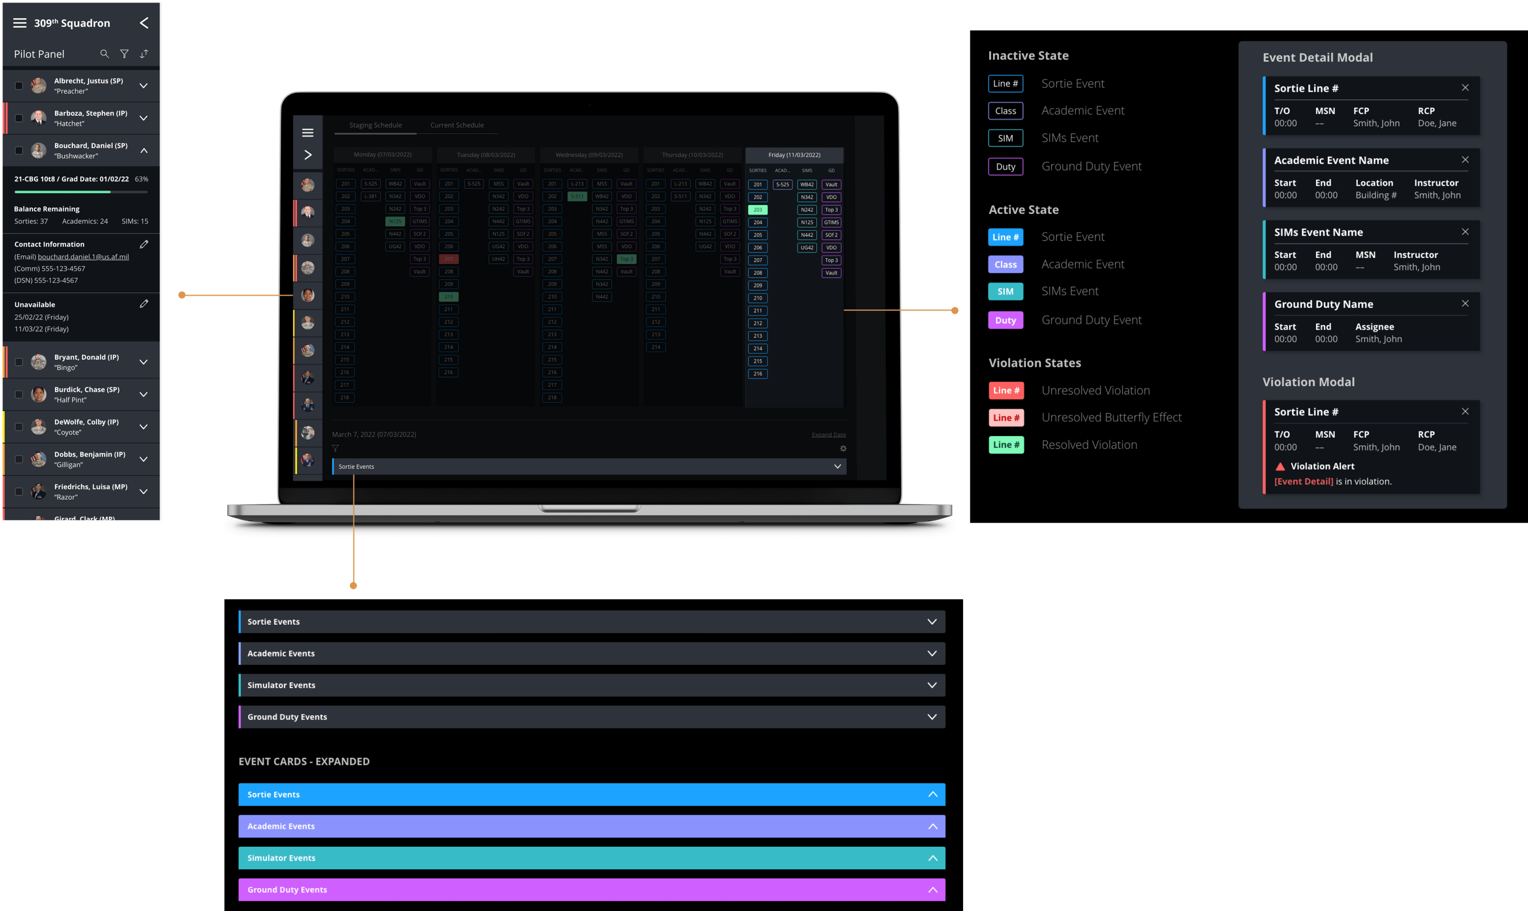
Task: Click the Expand Date link
Action: pyautogui.click(x=829, y=434)
